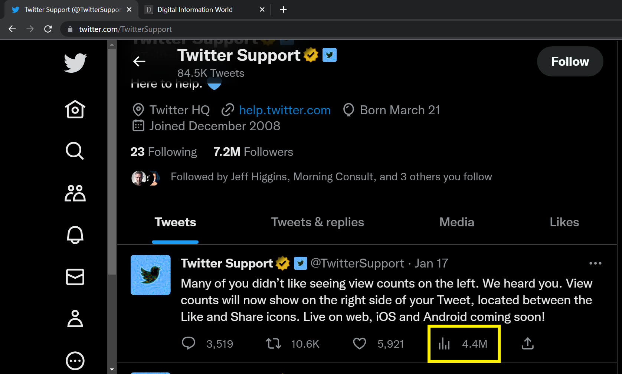Image resolution: width=622 pixels, height=374 pixels.
Task: Switch to the Media tab
Action: 456,222
